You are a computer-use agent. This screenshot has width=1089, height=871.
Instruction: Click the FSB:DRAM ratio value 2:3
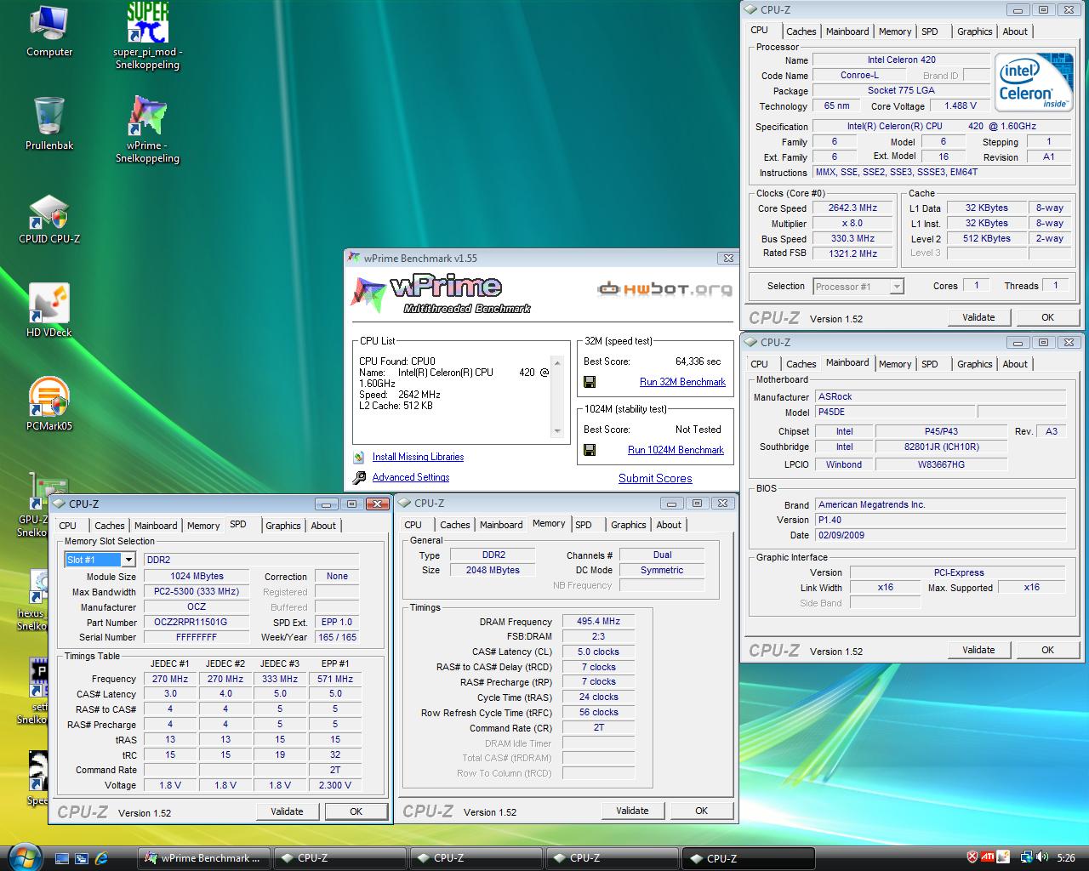pyautogui.click(x=598, y=636)
